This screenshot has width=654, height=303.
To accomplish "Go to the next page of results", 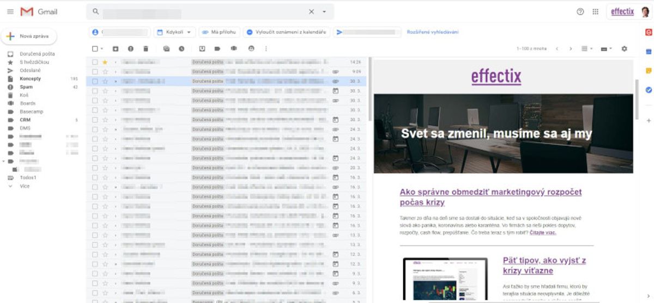I will (x=571, y=48).
